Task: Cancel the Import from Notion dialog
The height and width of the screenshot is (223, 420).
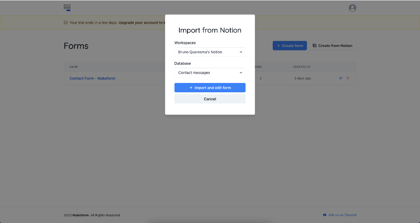Action: (x=210, y=99)
